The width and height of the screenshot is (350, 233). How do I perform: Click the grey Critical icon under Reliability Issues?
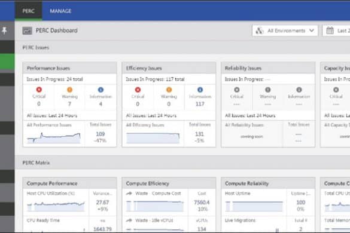[236, 90]
